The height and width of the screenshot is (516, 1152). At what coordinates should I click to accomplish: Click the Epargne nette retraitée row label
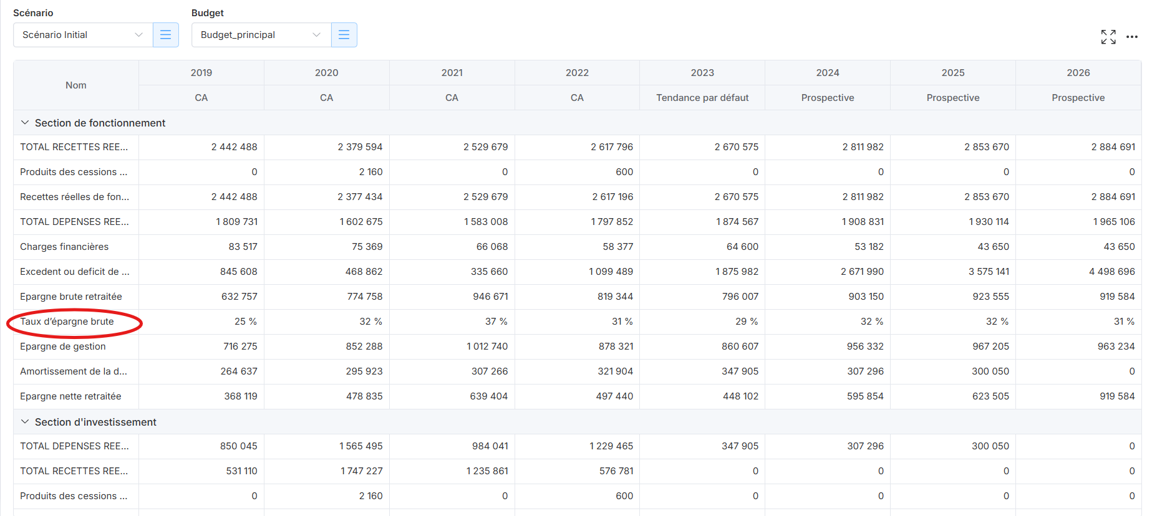click(x=70, y=396)
